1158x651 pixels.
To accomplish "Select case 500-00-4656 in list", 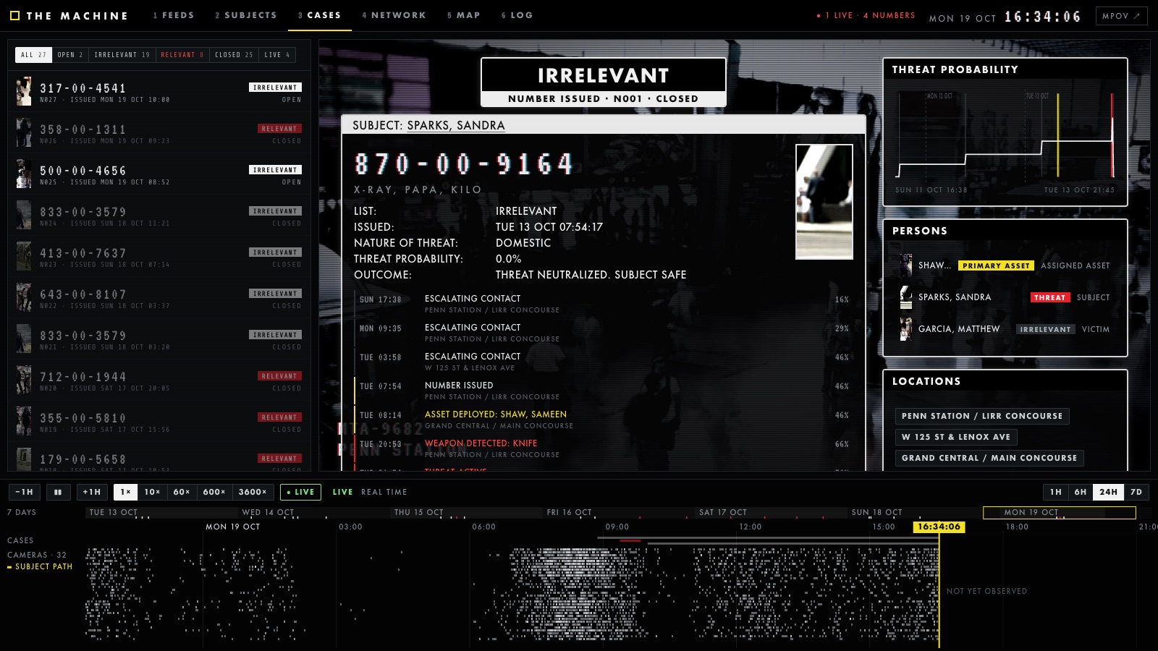I will (x=159, y=174).
